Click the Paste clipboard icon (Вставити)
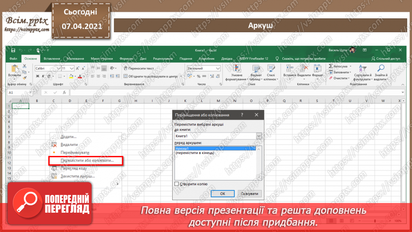The height and width of the screenshot is (232, 412). (15, 69)
